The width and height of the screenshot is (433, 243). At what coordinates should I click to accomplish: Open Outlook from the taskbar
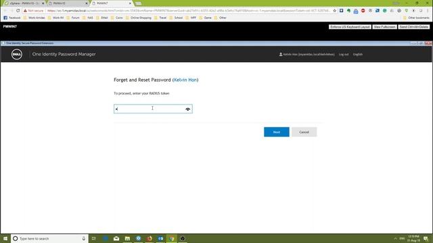[x=160, y=238]
